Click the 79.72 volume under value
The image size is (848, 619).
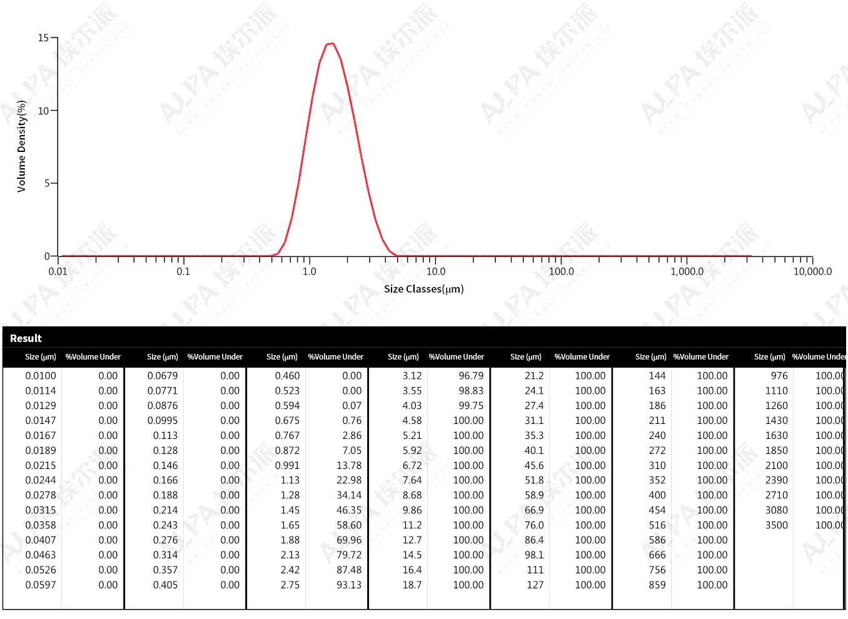tap(349, 555)
